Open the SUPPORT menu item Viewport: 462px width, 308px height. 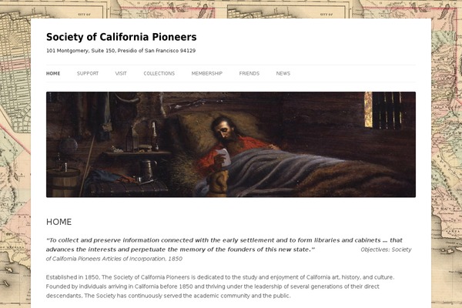[x=88, y=73]
